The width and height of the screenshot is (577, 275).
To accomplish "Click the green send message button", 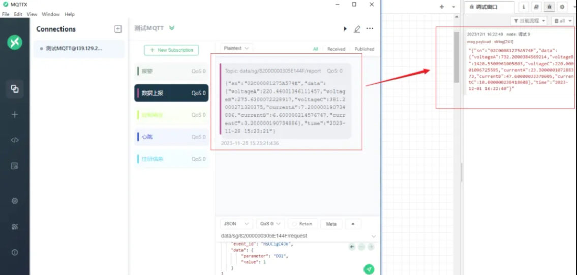I will (x=369, y=269).
